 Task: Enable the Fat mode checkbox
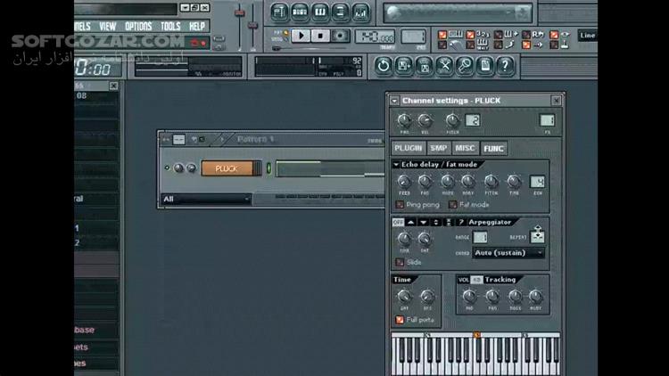[452, 205]
